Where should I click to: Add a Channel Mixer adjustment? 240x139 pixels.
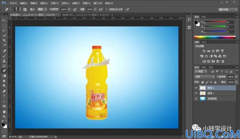pyautogui.click(x=220, y=56)
